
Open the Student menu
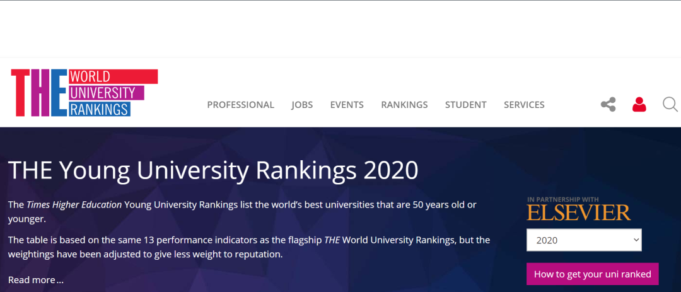click(x=465, y=105)
